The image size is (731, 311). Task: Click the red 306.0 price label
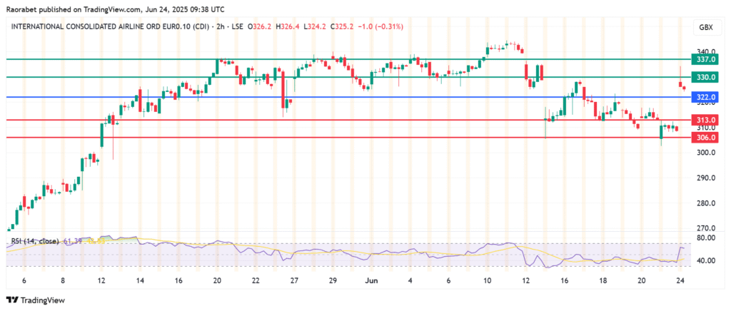point(705,137)
